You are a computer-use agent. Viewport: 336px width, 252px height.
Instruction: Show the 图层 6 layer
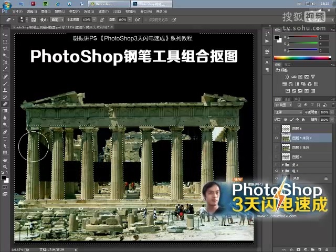point(277,128)
